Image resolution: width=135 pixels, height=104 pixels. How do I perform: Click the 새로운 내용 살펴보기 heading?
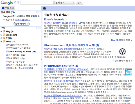(x=57, y=15)
